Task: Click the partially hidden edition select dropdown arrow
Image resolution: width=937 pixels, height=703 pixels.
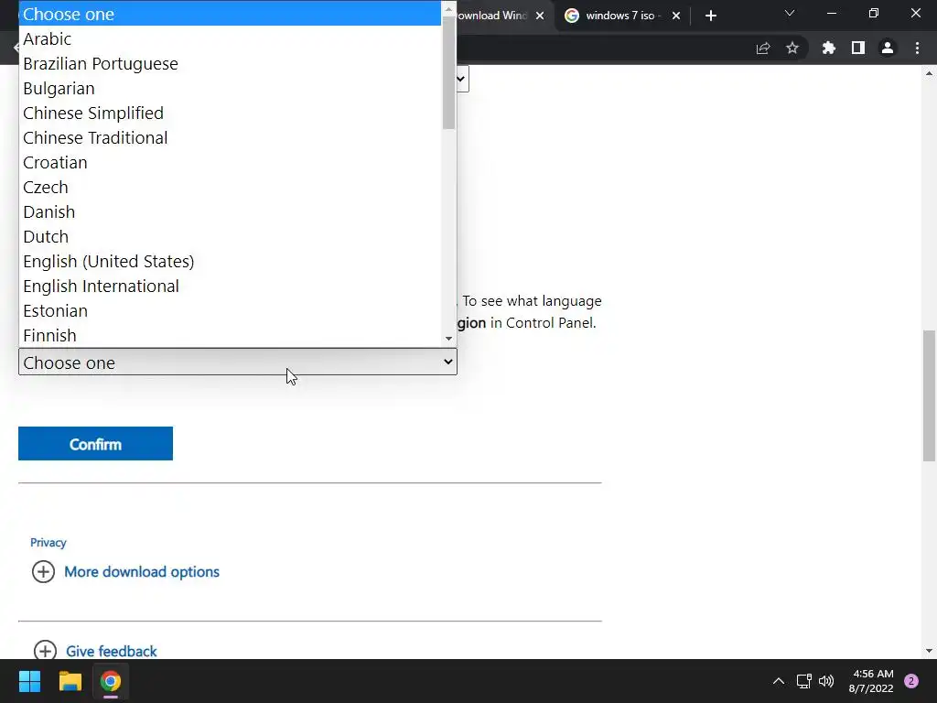Action: click(461, 79)
